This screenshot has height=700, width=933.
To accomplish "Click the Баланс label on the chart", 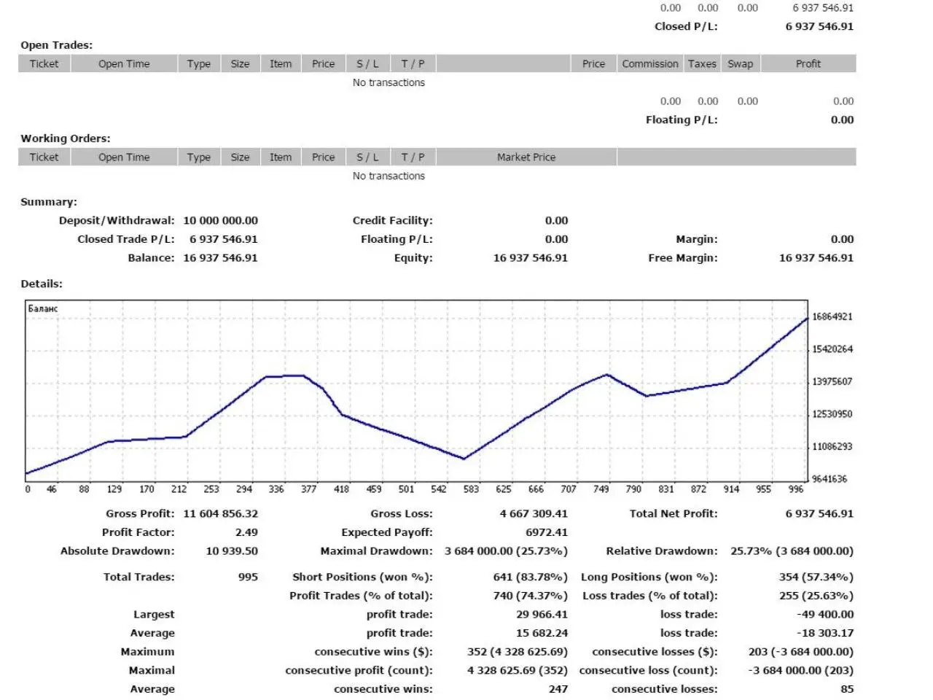I will coord(43,309).
